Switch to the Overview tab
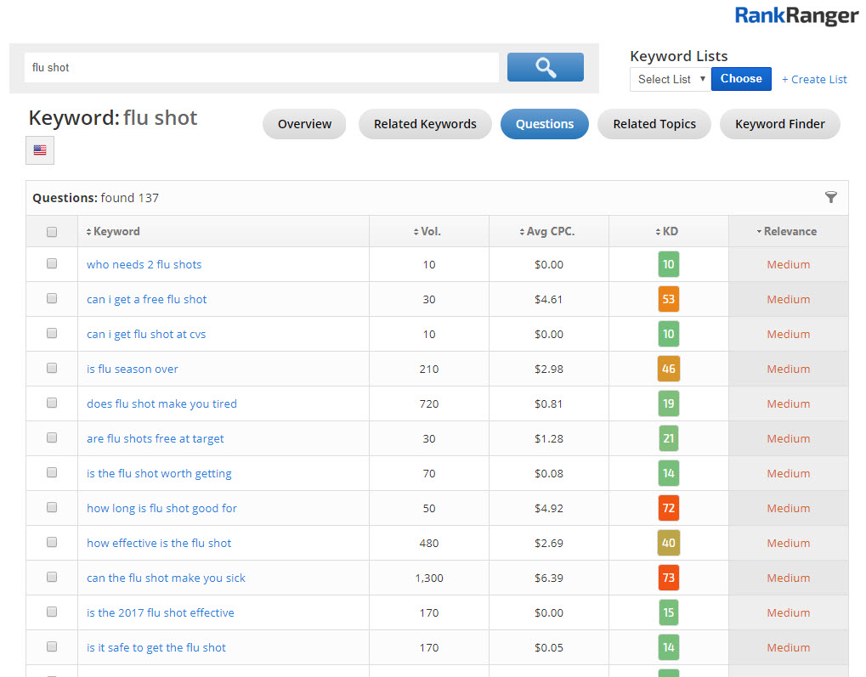866x677 pixels. [304, 124]
